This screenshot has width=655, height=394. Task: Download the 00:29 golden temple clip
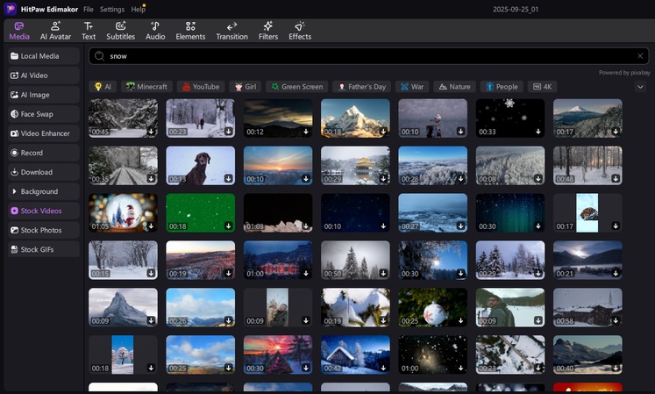[x=383, y=179]
